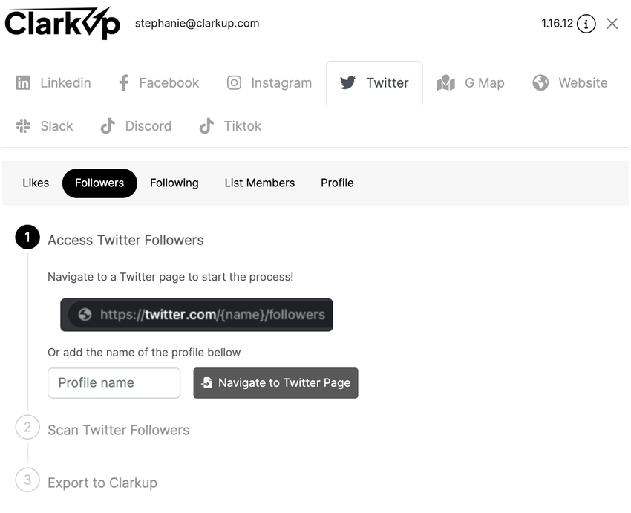Open the Profile sub-tab
The height and width of the screenshot is (513, 631).
(337, 183)
